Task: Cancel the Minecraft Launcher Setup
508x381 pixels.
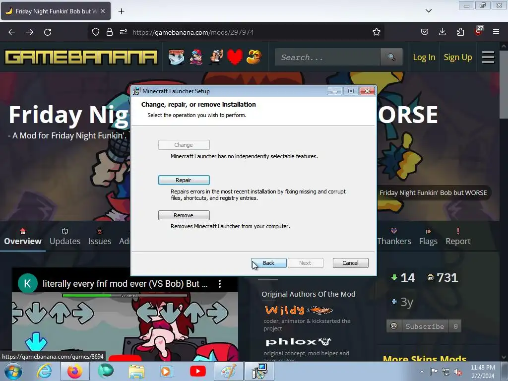Action: 351,263
